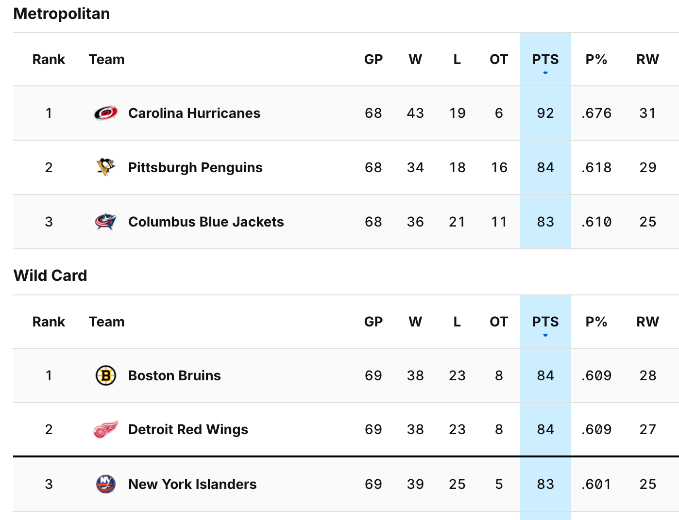
Task: Sort Metropolitan standings by RW header
Action: point(647,60)
